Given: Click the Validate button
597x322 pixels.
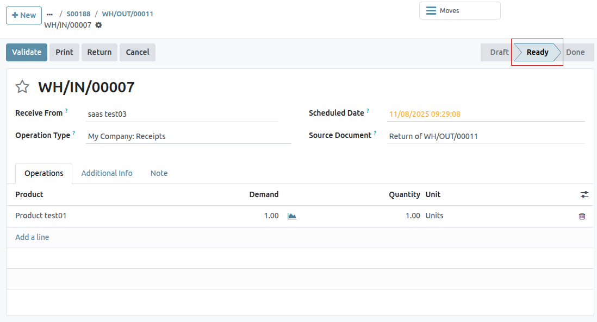Looking at the screenshot, I should click(x=27, y=52).
